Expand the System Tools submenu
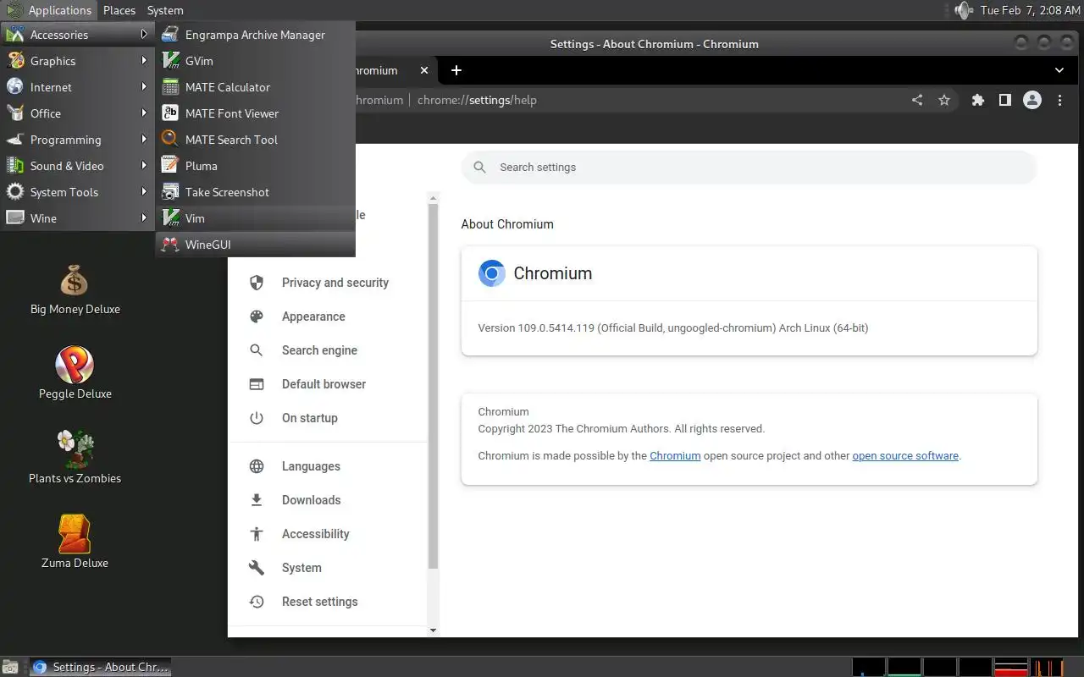Image resolution: width=1084 pixels, height=677 pixels. point(77,192)
